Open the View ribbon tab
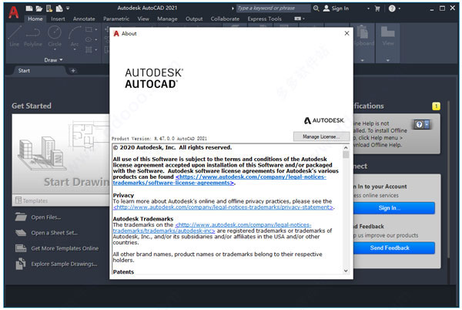Image resolution: width=462 pixels, height=310 pixels. pyautogui.click(x=143, y=19)
